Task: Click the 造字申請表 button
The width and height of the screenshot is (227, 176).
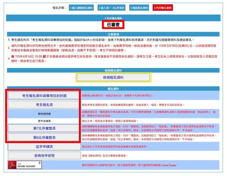Action: (x=44, y=147)
